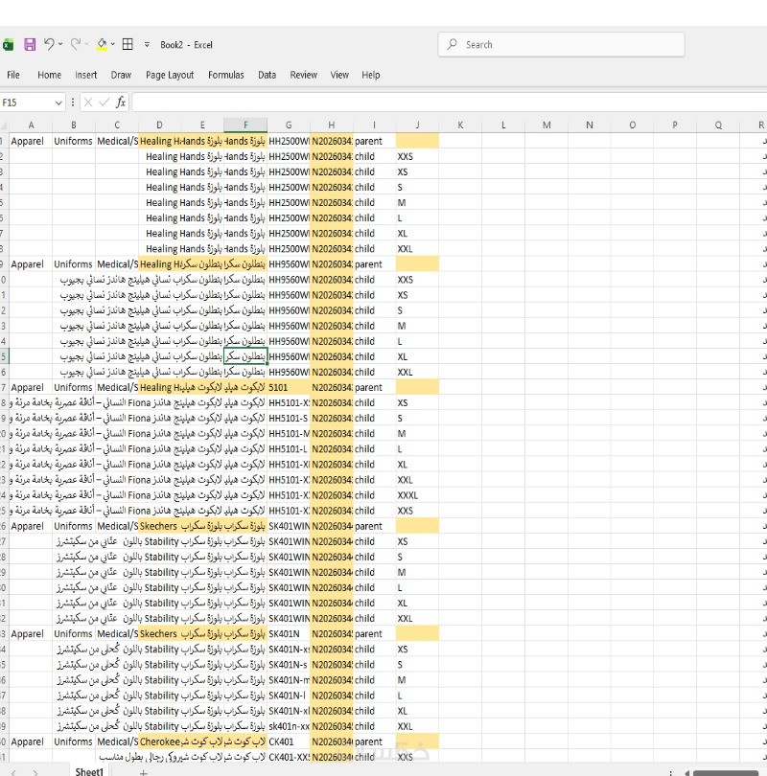The image size is (767, 776).
Task: Open the Review tab
Action: (304, 75)
